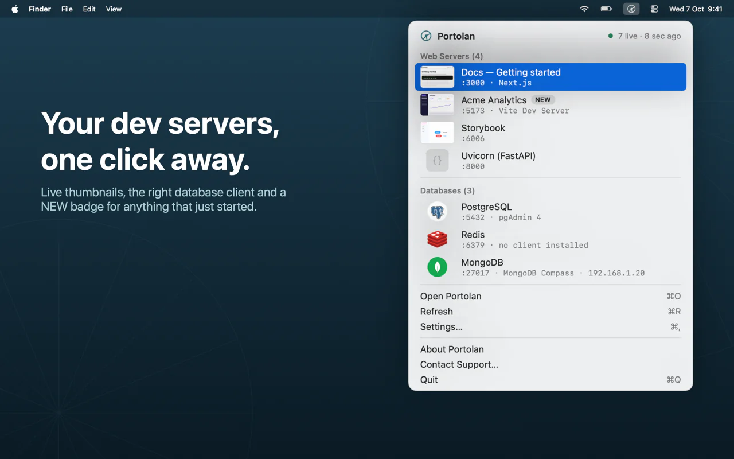Choose Contact Support…
Viewport: 734px width, 459px height.
point(550,365)
